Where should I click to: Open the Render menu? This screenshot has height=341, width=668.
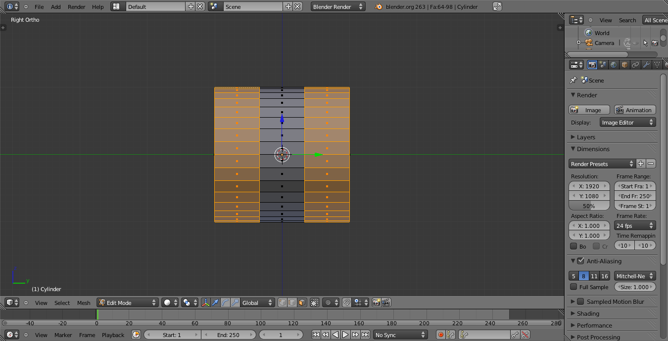(77, 6)
